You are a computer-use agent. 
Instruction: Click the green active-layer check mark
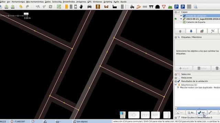(x=176, y=19)
